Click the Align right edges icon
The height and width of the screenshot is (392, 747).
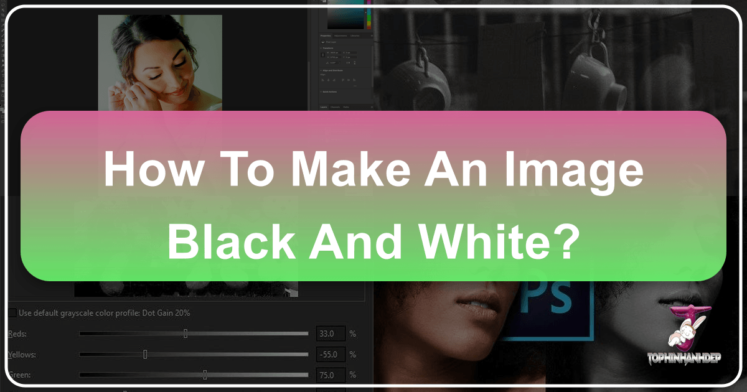[x=334, y=80]
